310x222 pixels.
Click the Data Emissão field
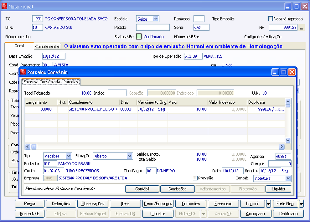point(54,56)
